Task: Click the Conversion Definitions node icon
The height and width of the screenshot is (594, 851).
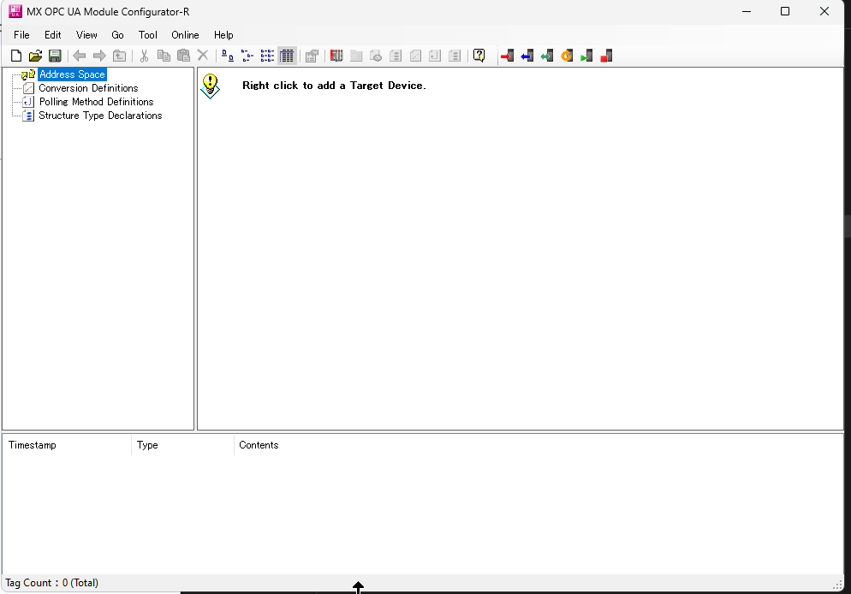Action: (x=29, y=88)
